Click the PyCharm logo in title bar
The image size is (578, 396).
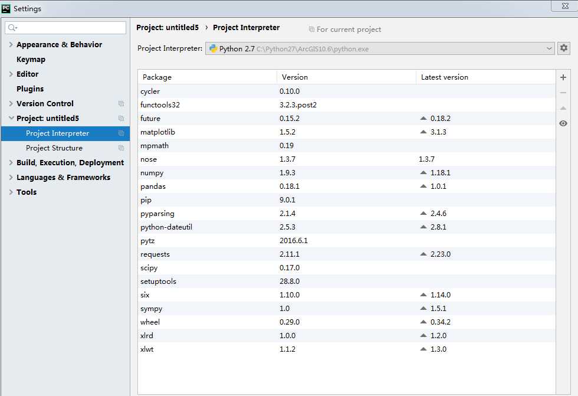point(6,8)
